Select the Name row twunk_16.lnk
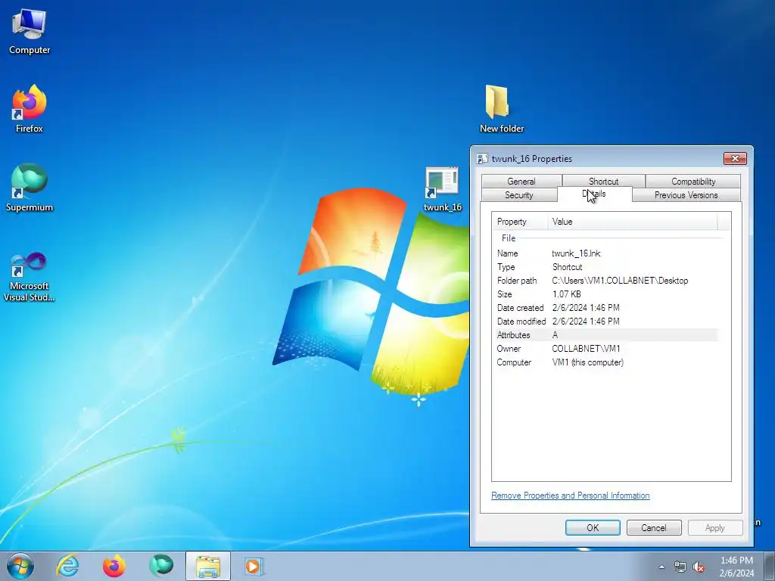The image size is (775, 581). coord(606,253)
